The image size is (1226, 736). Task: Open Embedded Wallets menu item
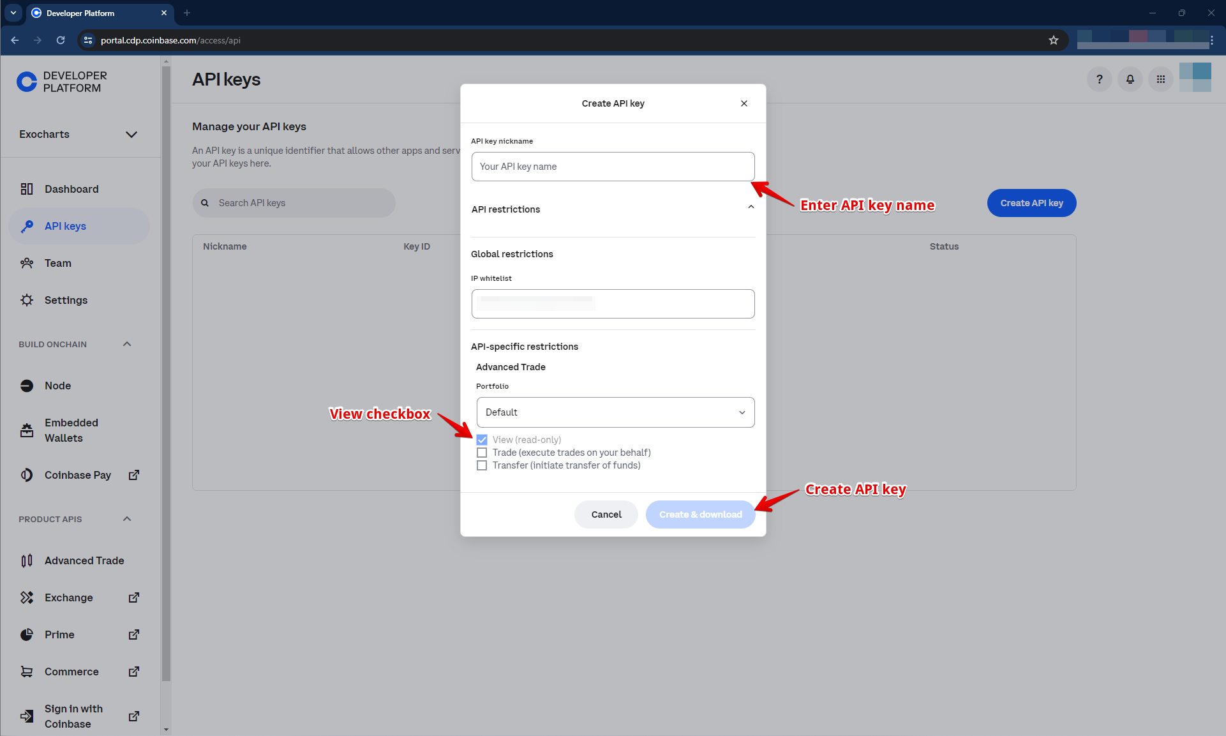pos(79,430)
